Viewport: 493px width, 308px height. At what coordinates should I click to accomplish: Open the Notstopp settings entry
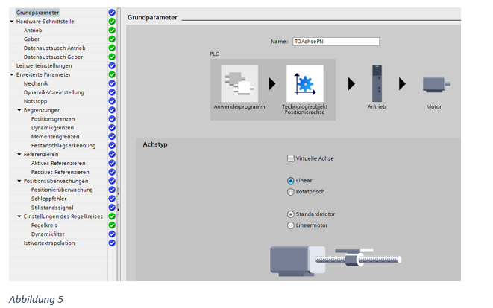[35, 101]
